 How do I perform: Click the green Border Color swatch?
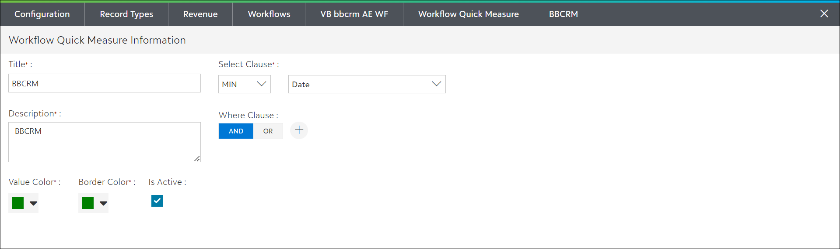[88, 203]
